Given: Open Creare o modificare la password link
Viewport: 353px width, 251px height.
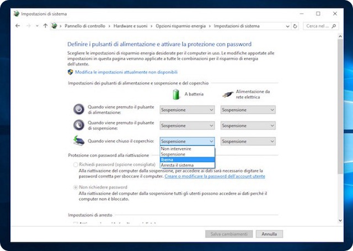Looking at the screenshot, I should coord(215,177).
